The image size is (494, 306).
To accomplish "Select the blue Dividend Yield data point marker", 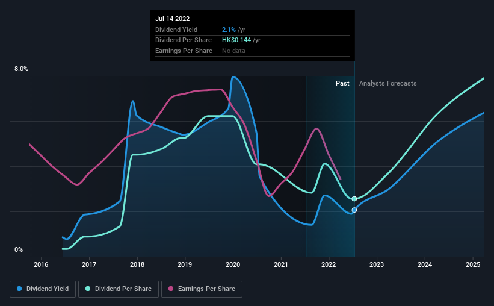I will click(354, 210).
